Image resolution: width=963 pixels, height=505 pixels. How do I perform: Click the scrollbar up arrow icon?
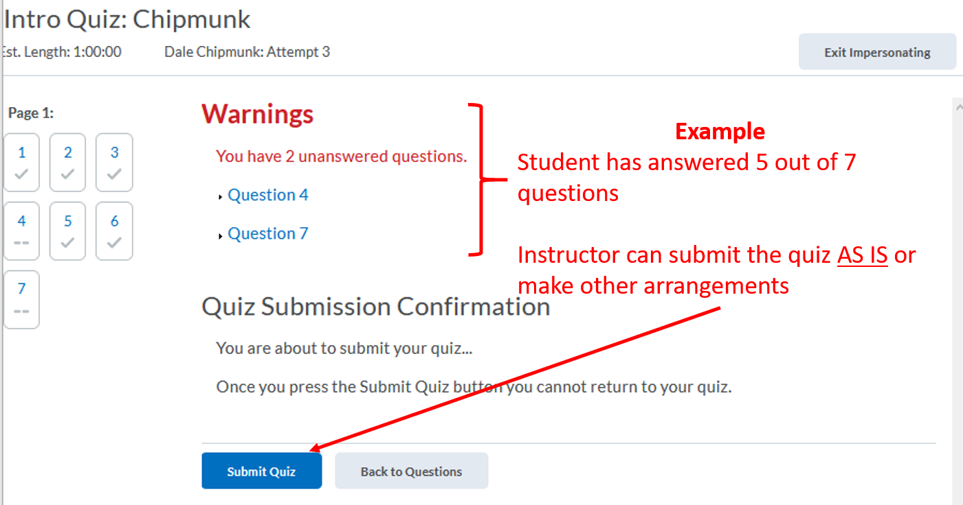coord(958,105)
